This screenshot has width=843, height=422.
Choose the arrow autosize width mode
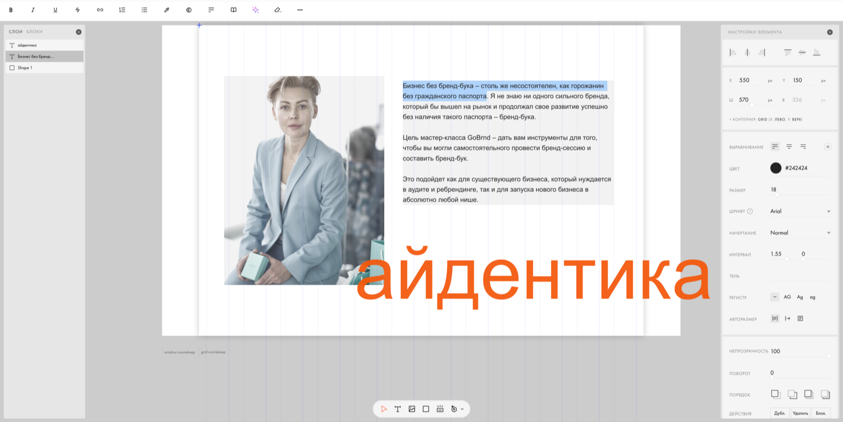(788, 318)
